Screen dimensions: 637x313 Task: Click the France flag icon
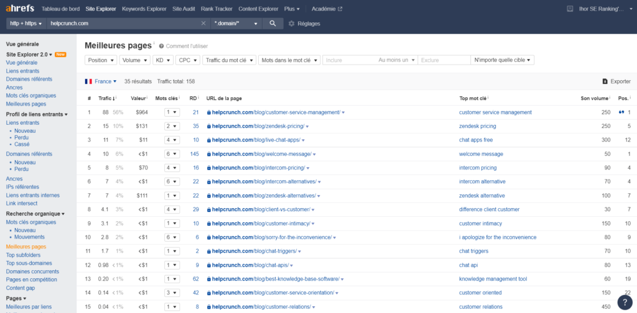(x=88, y=81)
